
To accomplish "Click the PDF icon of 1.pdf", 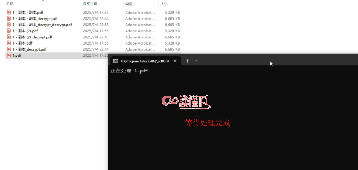I will (x=9, y=55).
